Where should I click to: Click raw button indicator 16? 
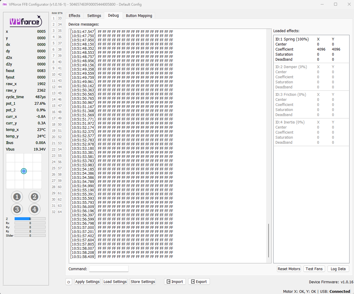pyautogui.click(x=54, y=112)
